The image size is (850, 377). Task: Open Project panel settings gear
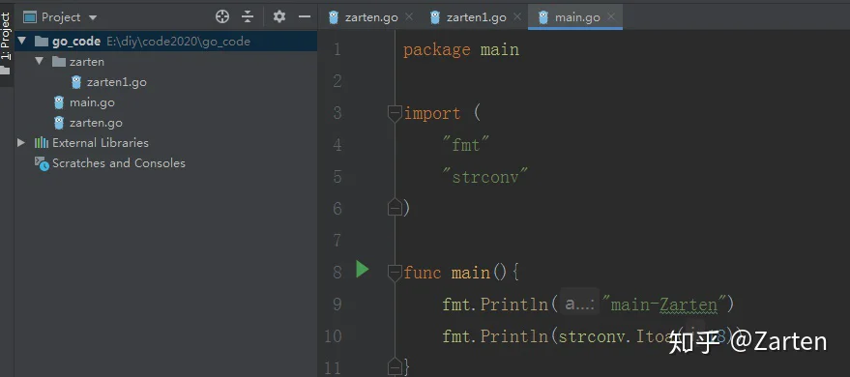coord(279,16)
